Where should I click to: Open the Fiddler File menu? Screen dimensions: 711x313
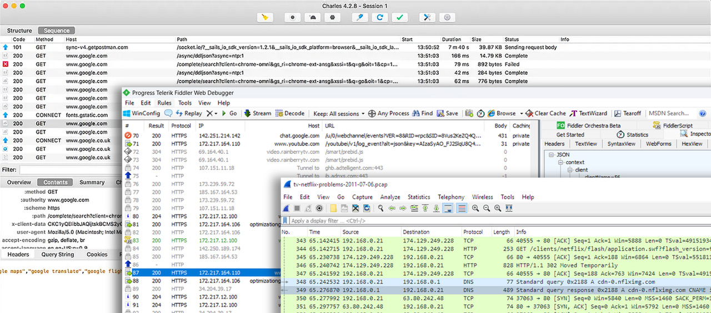(x=129, y=103)
